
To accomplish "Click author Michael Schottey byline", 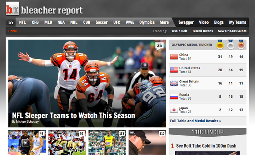I will pyautogui.click(x=25, y=122).
